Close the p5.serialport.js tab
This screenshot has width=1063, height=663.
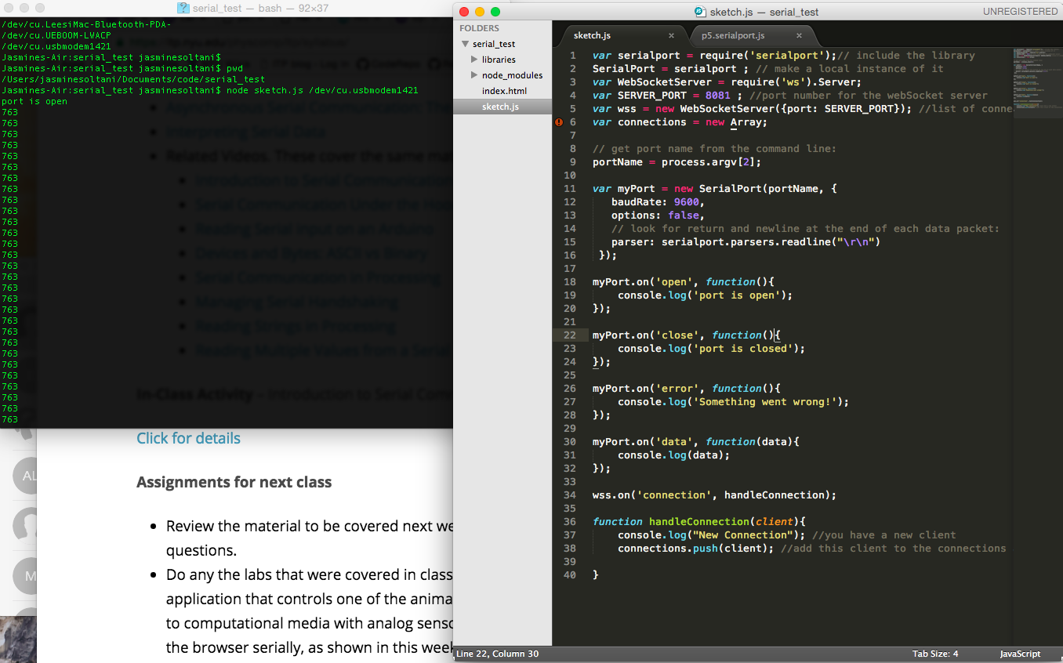(x=799, y=36)
